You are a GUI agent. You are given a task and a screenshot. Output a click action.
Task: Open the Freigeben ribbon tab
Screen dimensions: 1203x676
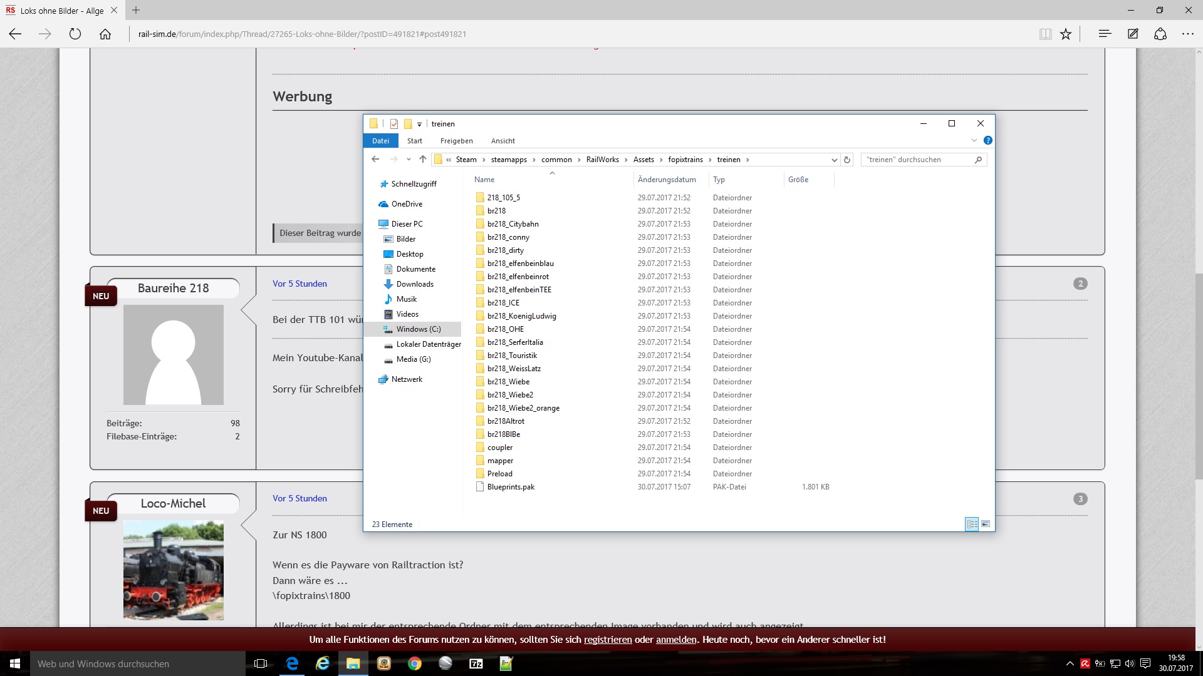[456, 141]
